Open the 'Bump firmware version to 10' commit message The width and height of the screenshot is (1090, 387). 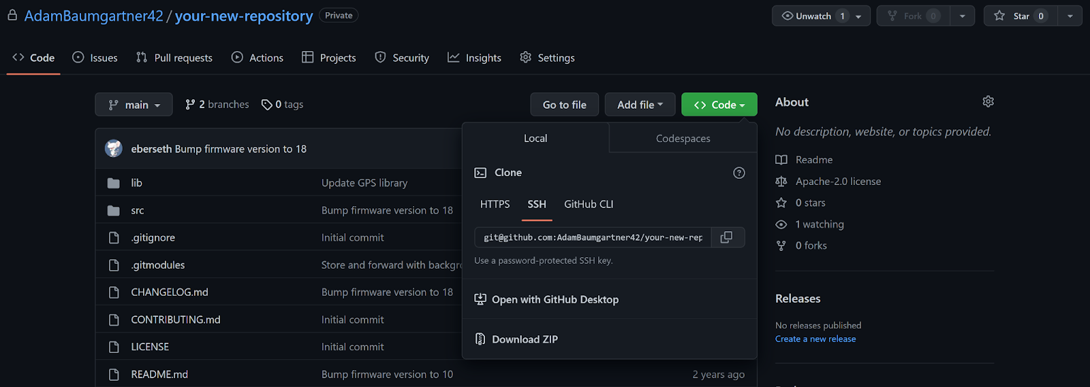coord(387,374)
